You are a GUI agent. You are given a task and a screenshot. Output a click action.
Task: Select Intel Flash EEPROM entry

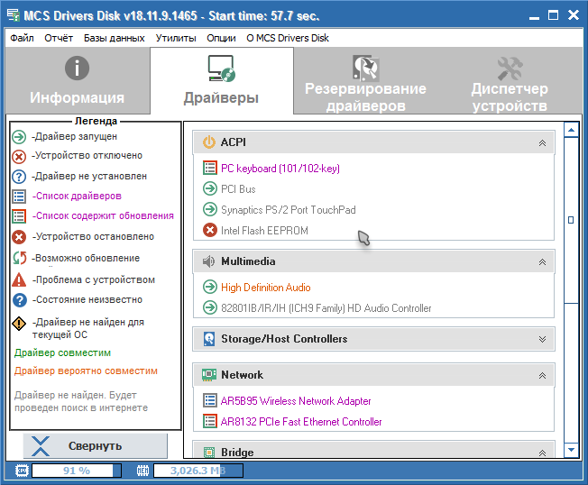[x=264, y=231]
